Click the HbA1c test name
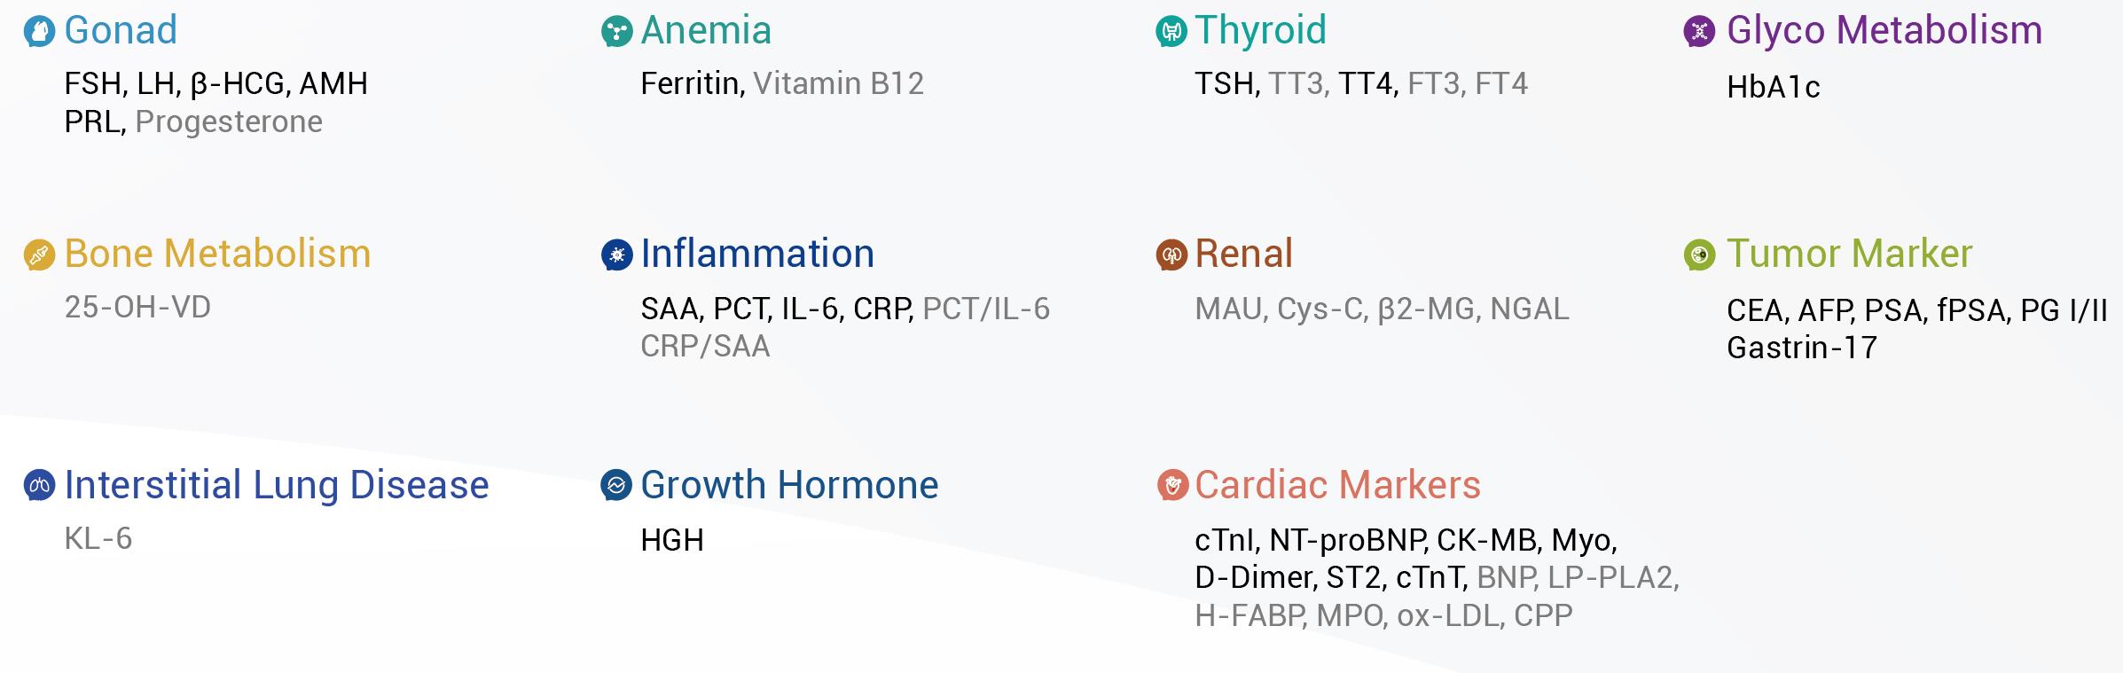This screenshot has height=673, width=2123. click(1773, 87)
